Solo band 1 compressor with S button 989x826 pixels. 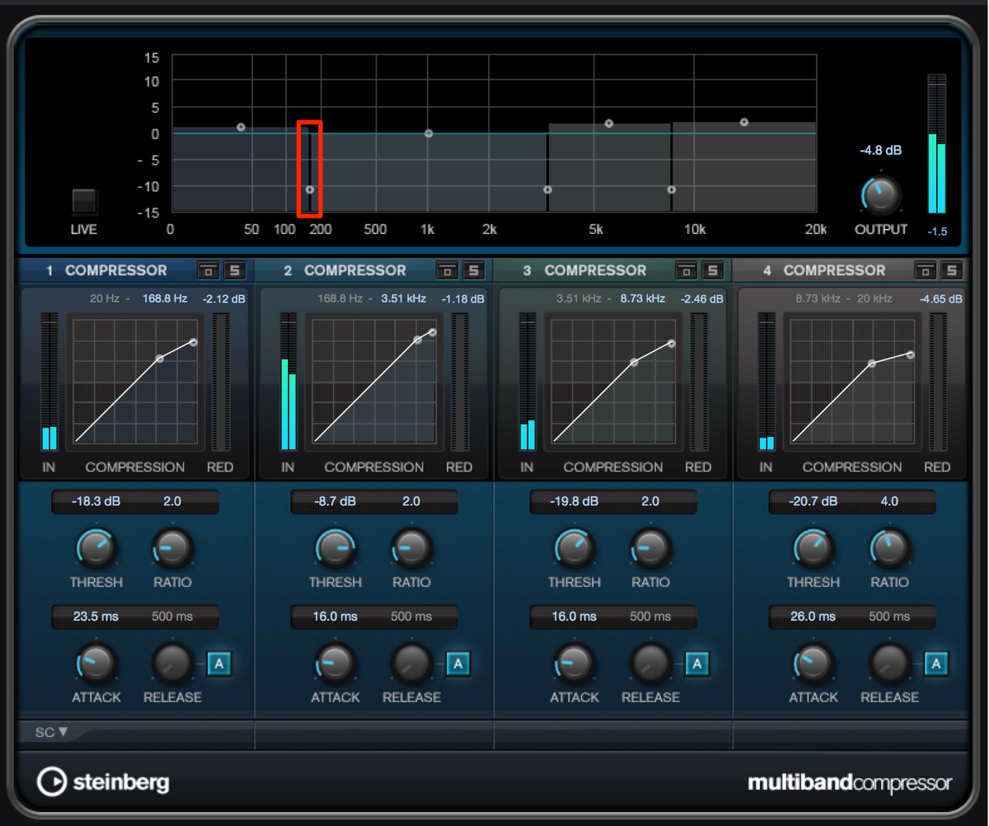click(234, 270)
